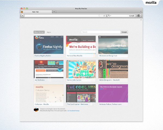
Task: Switch to the Most Visited tab
Action: (x=39, y=32)
